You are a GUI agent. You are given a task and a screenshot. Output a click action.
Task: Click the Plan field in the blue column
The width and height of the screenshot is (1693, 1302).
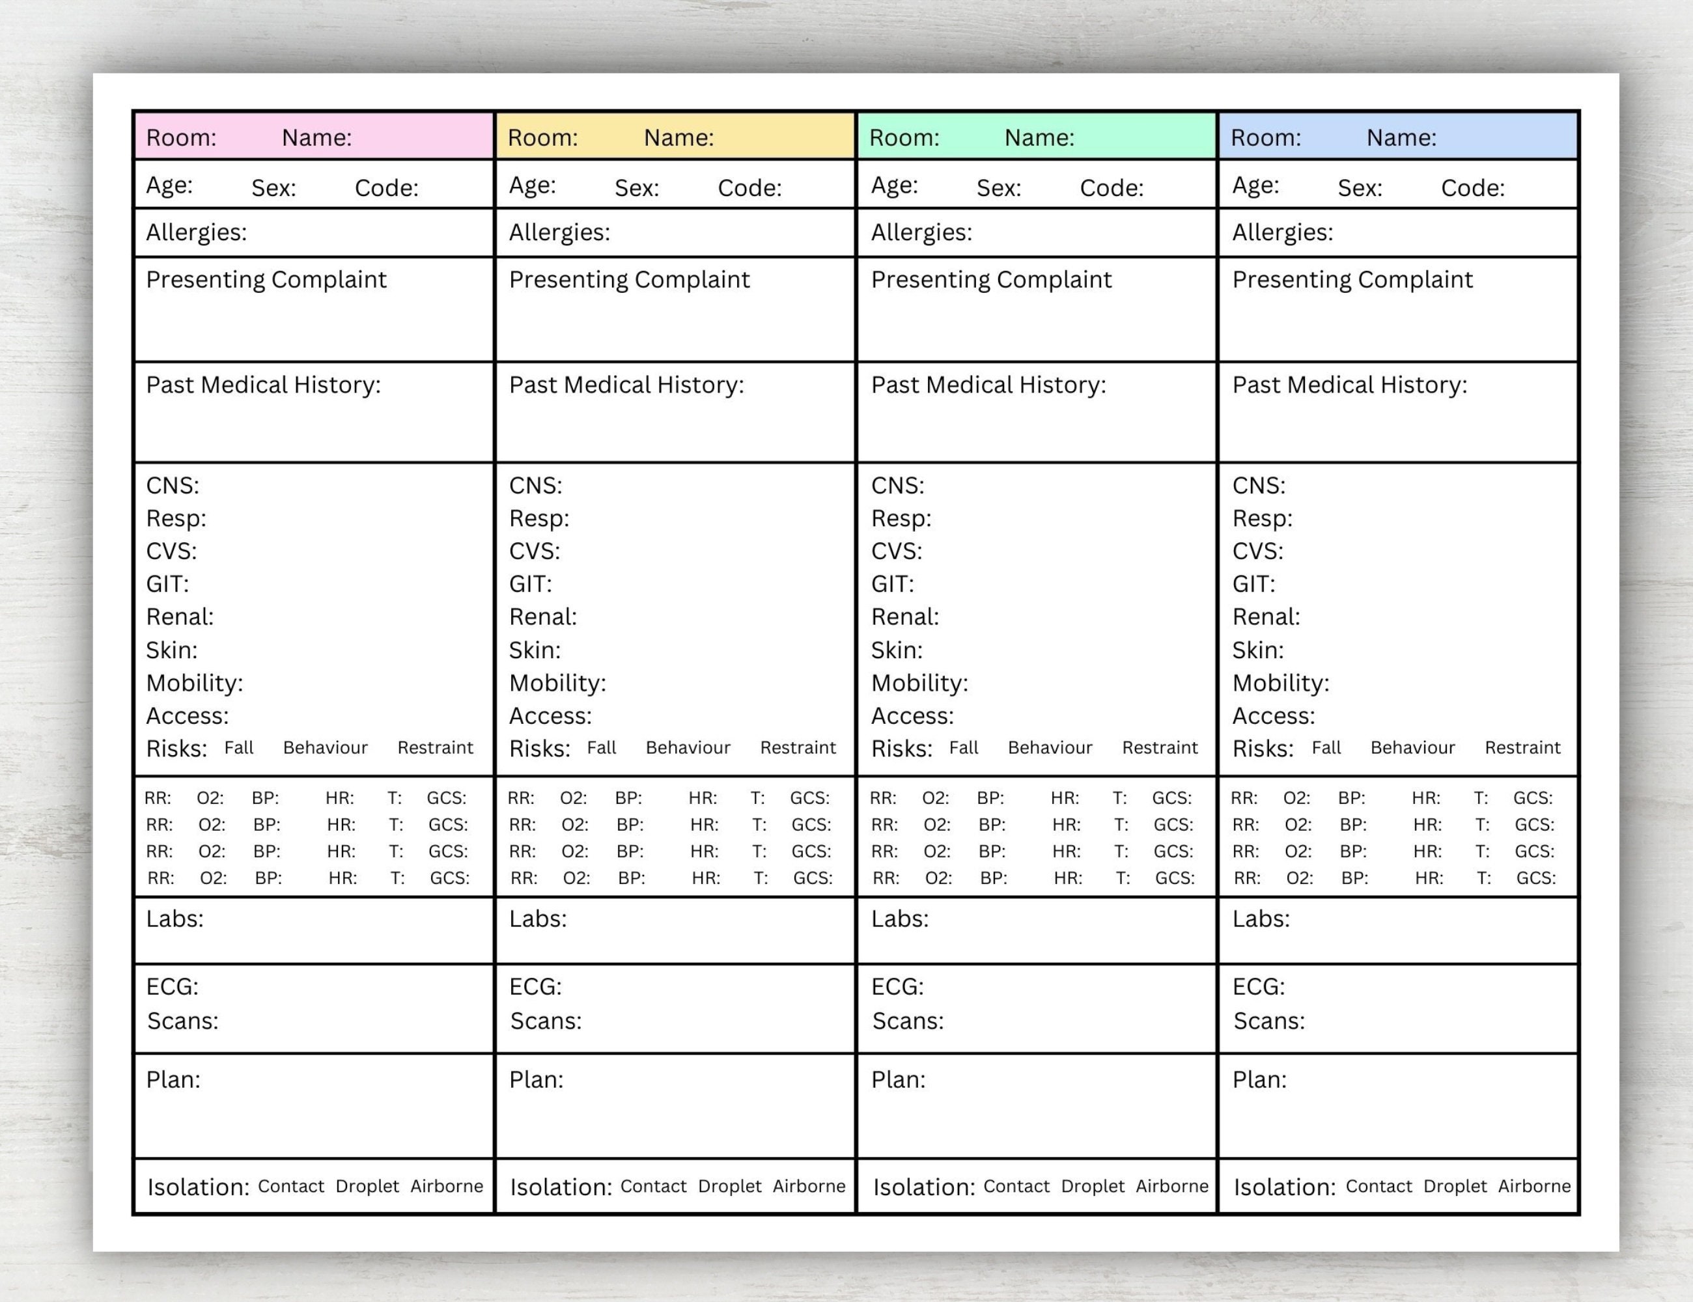pyautogui.click(x=1260, y=1079)
